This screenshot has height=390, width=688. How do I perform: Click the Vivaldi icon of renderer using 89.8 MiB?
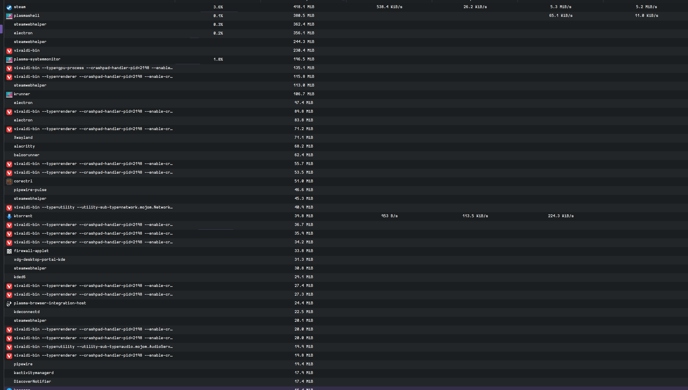(9, 112)
